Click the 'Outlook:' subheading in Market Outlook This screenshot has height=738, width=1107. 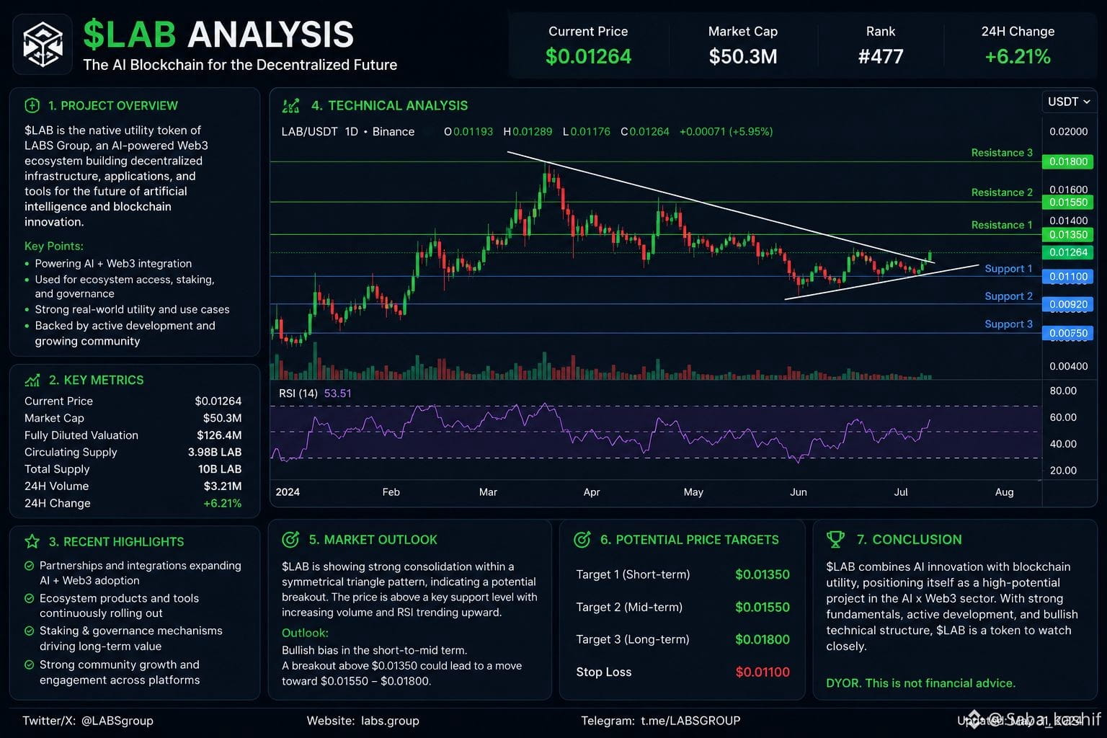[x=305, y=633]
